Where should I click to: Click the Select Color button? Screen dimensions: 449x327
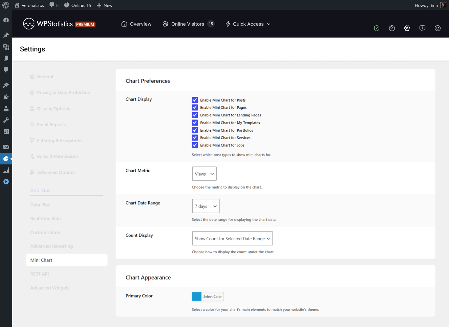point(212,297)
